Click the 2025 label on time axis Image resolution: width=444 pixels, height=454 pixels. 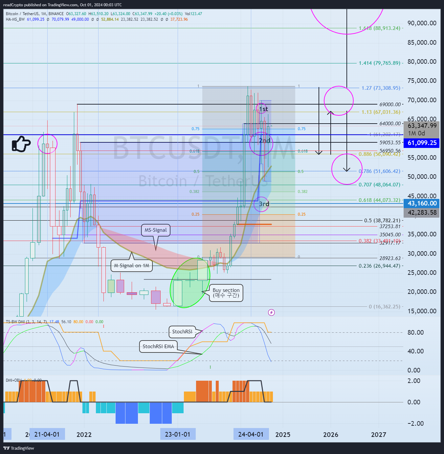pos(283,435)
